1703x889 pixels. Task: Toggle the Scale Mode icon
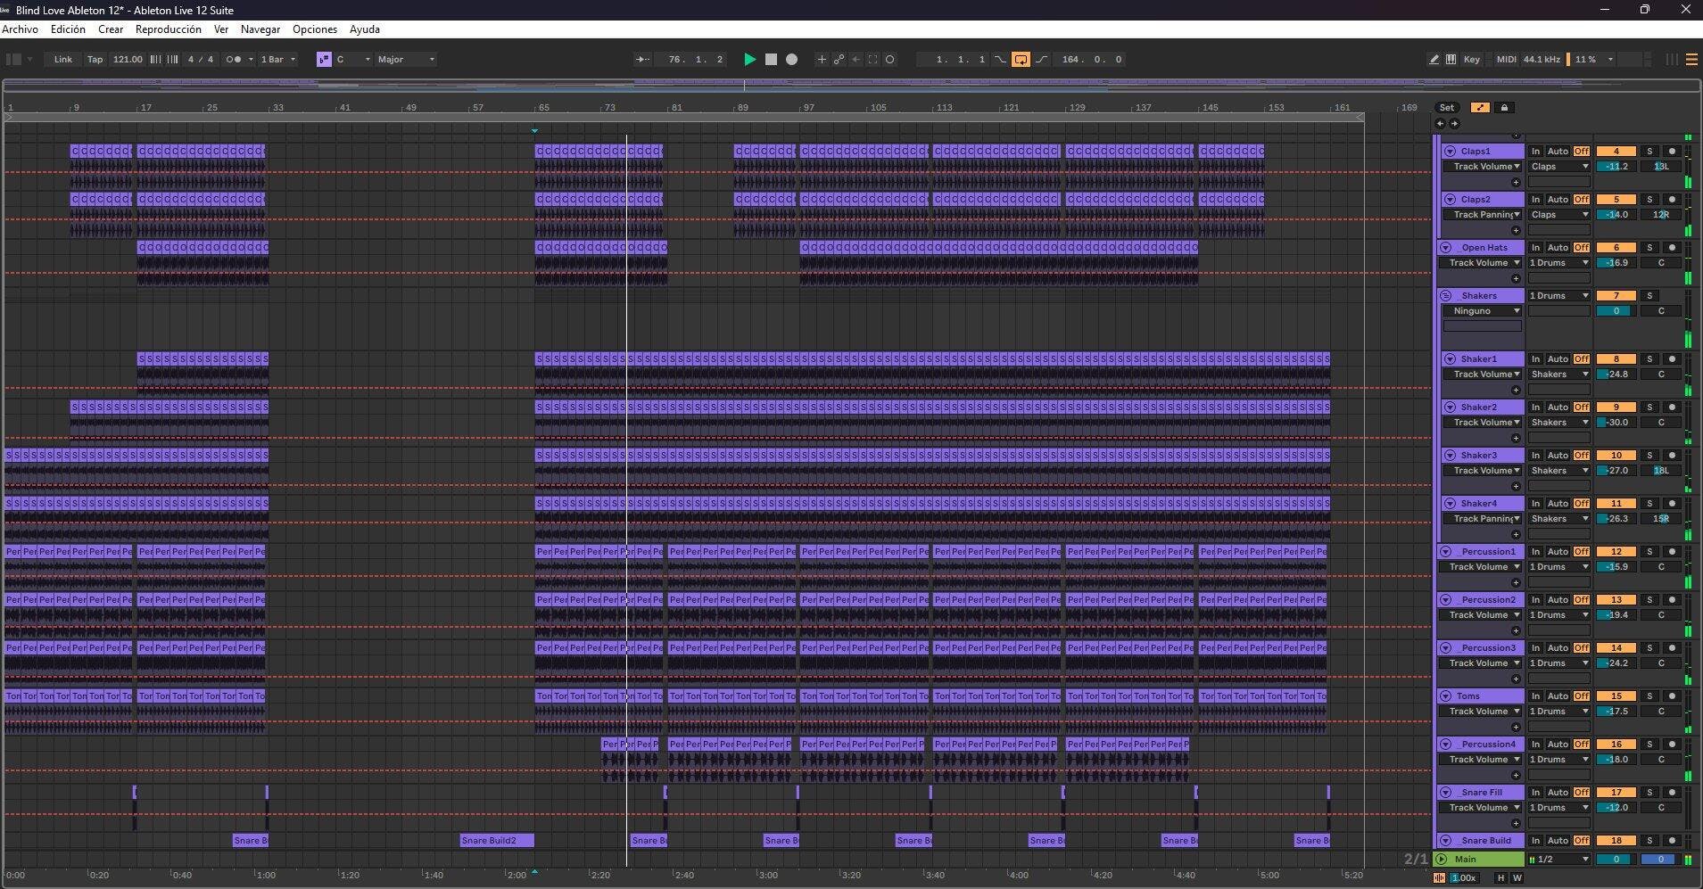324,60
